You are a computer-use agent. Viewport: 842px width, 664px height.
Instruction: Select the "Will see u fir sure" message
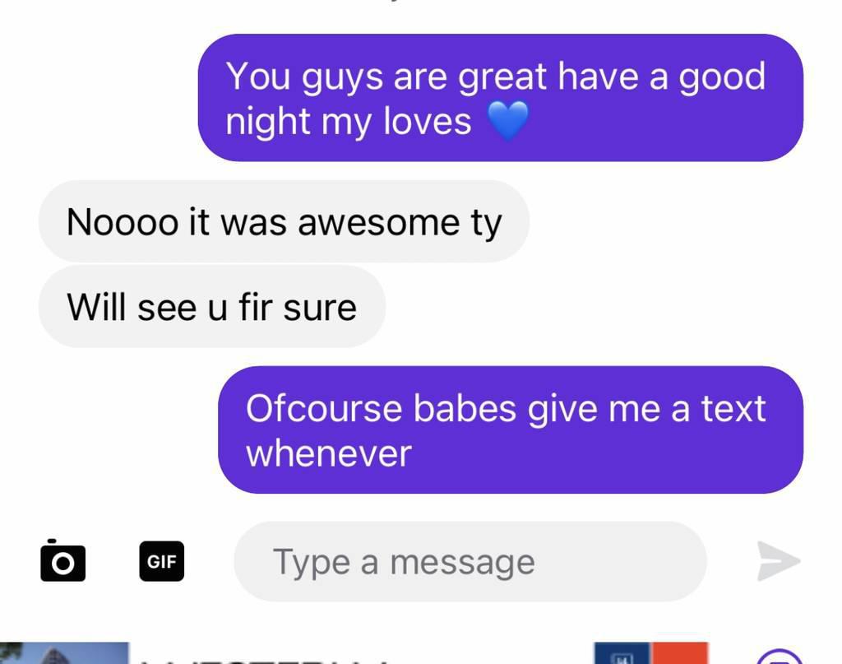212,306
